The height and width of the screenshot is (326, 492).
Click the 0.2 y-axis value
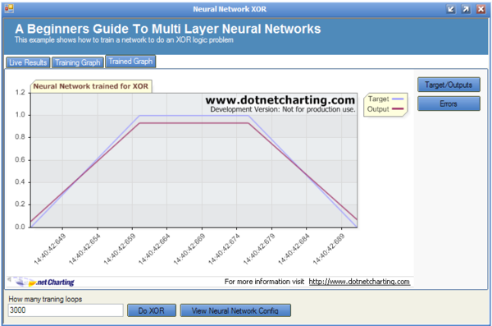[20, 204]
